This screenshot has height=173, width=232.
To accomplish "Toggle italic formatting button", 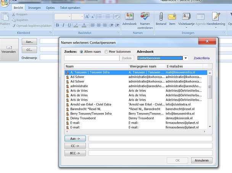I will point(63,25).
